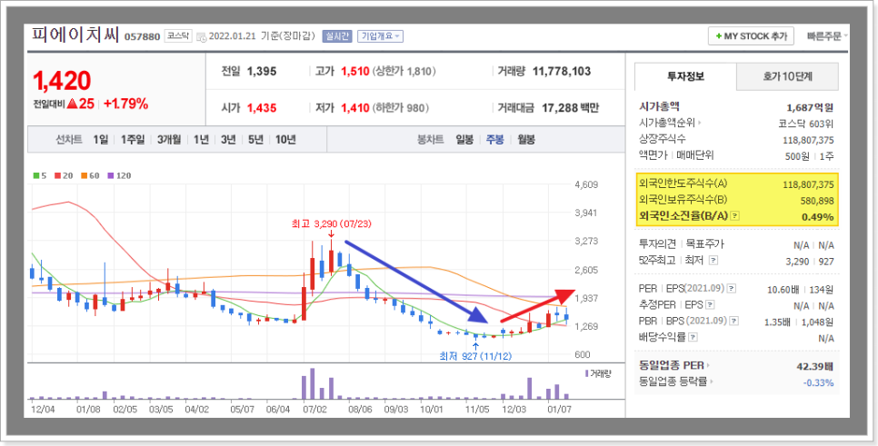The width and height of the screenshot is (878, 446).
Task: Click the 전일 1,395 value
Action: pyautogui.click(x=262, y=72)
